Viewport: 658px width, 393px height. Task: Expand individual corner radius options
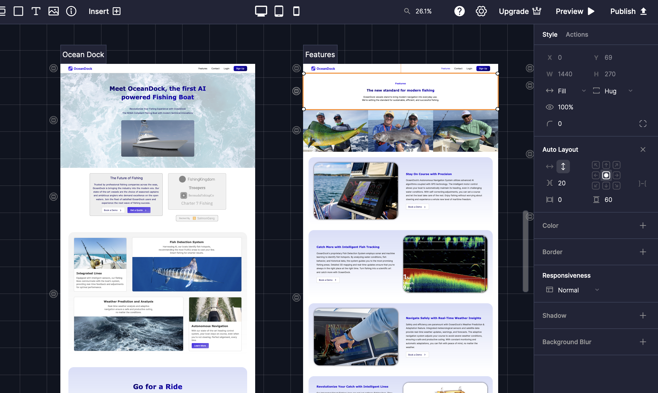tap(643, 123)
